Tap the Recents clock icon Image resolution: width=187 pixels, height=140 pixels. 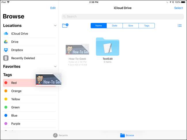click(55, 135)
